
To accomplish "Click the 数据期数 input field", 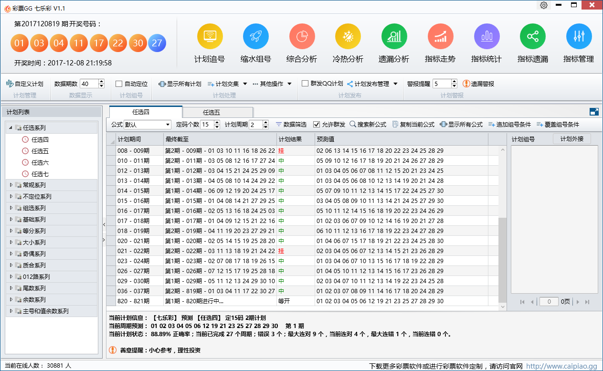I will (x=89, y=84).
